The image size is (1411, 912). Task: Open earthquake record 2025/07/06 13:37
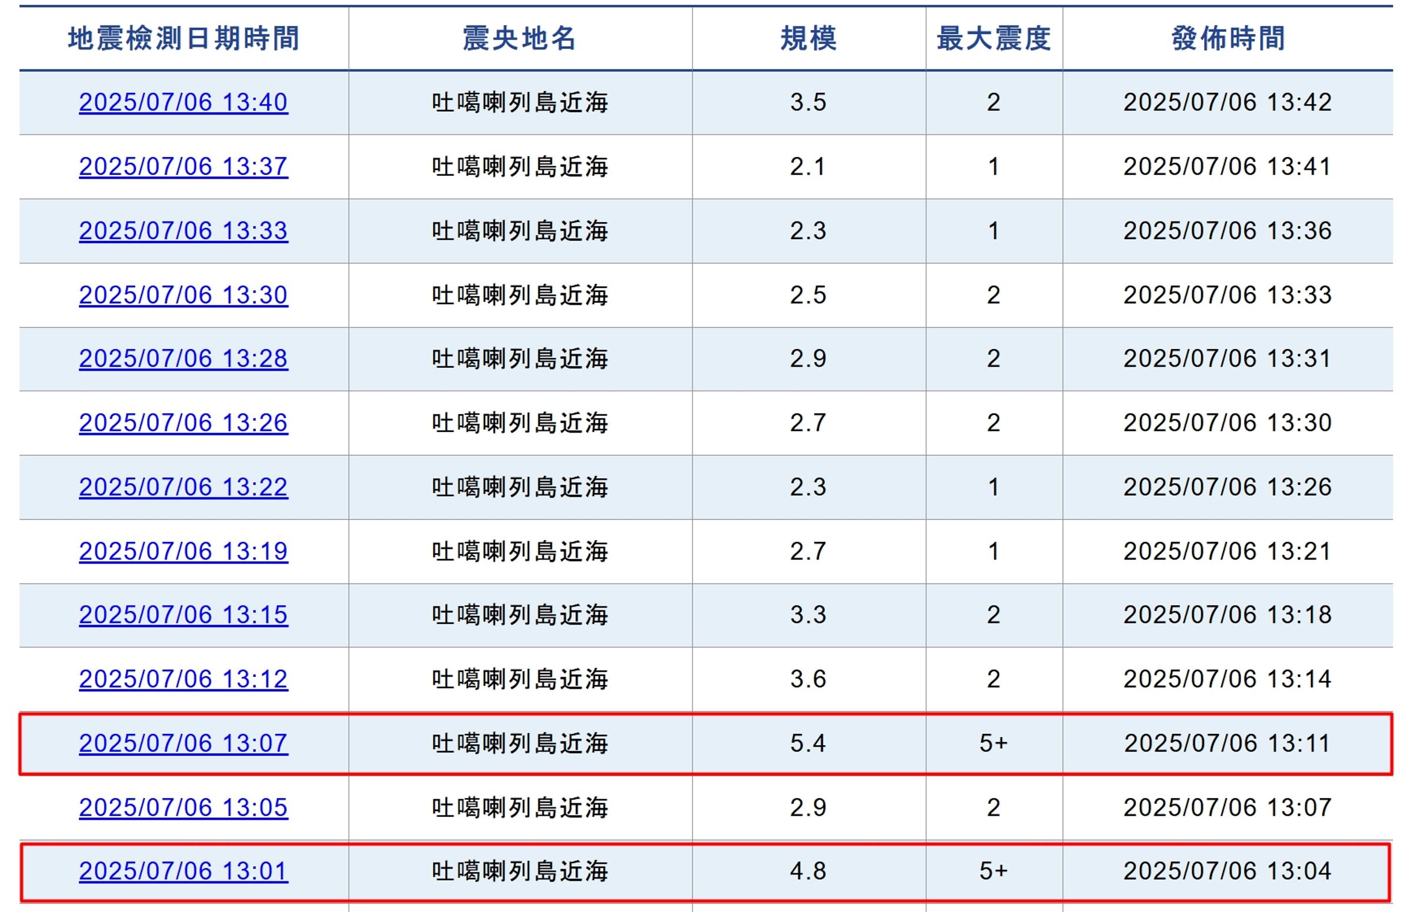click(183, 166)
